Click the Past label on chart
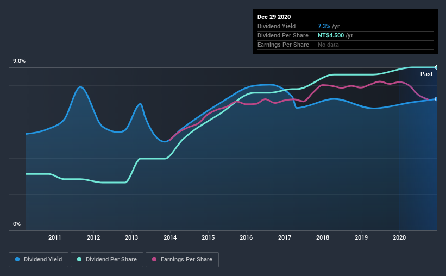This screenshot has height=276, width=446. [426, 74]
